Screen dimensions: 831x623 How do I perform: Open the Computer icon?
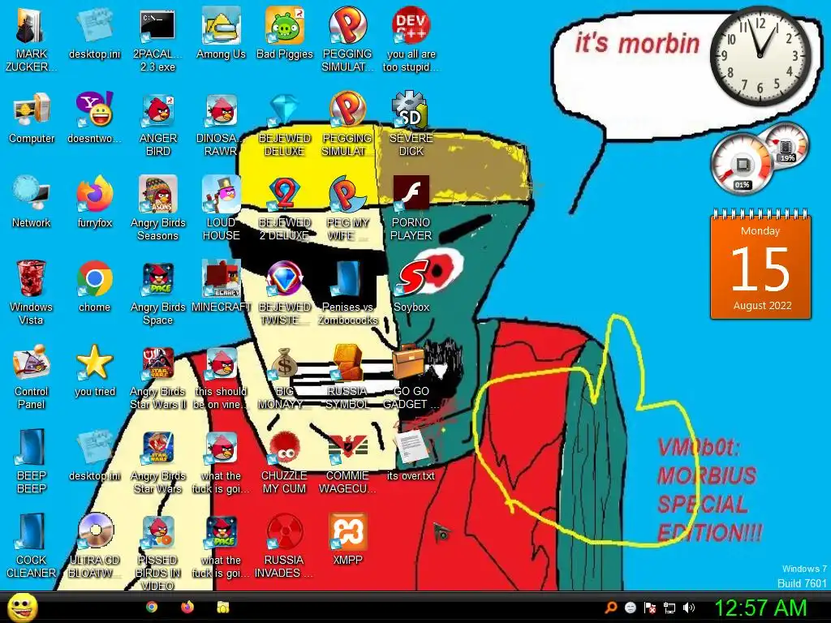32,110
